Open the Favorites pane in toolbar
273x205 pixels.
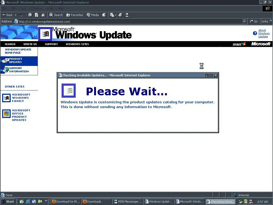(x=75, y=15)
